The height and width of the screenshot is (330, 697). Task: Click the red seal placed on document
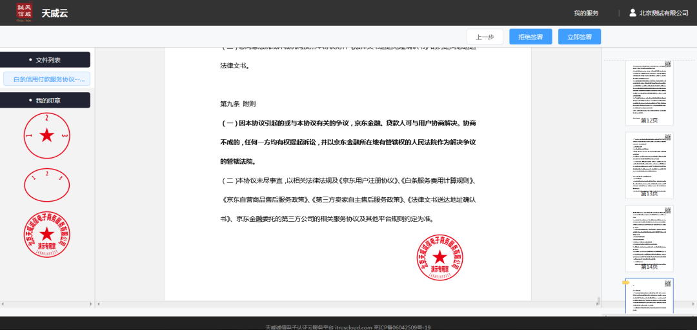(439, 257)
